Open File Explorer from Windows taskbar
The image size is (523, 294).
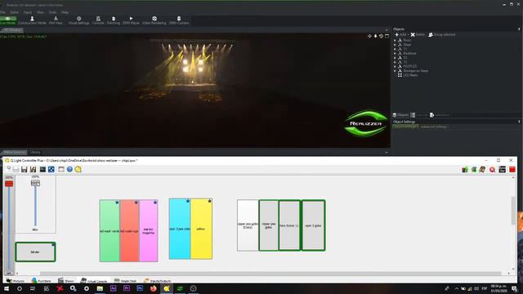coord(100,288)
